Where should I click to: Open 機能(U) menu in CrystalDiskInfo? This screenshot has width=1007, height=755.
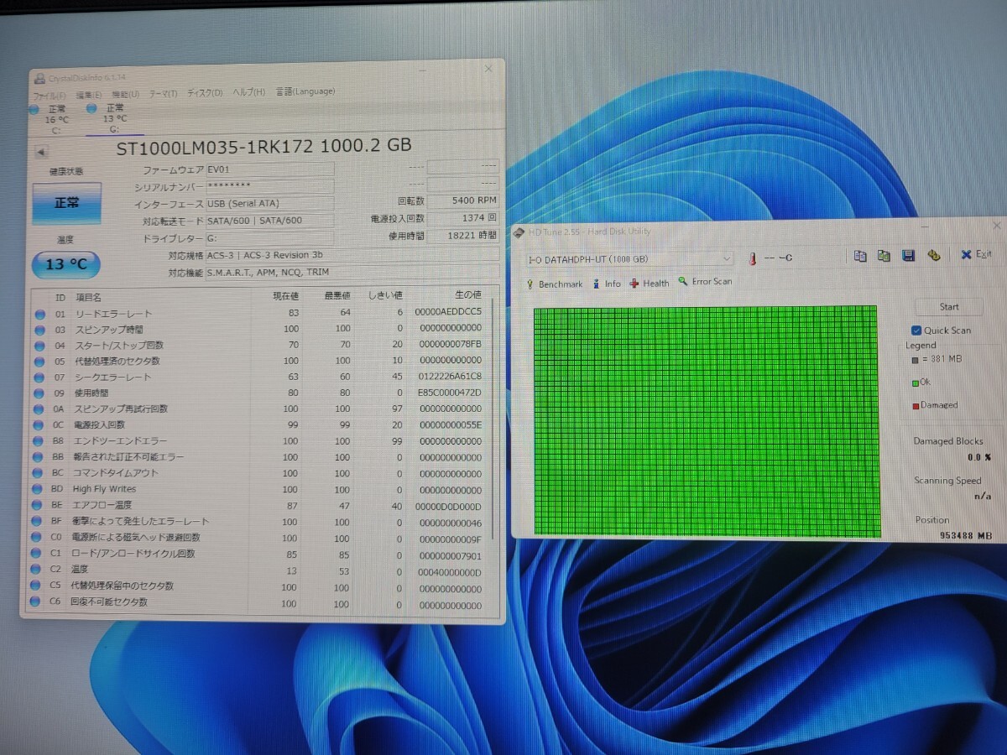(126, 94)
